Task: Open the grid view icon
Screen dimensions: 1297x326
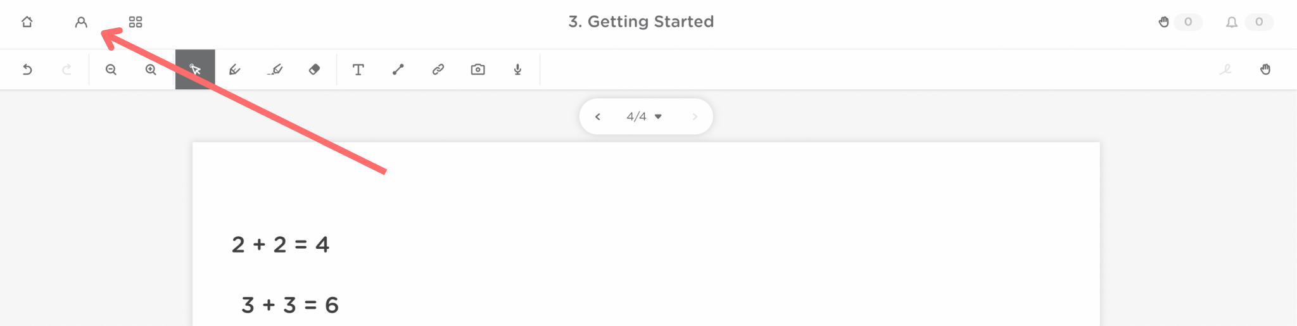Action: (136, 22)
